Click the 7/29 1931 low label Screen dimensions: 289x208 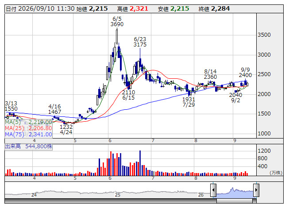[189, 102]
